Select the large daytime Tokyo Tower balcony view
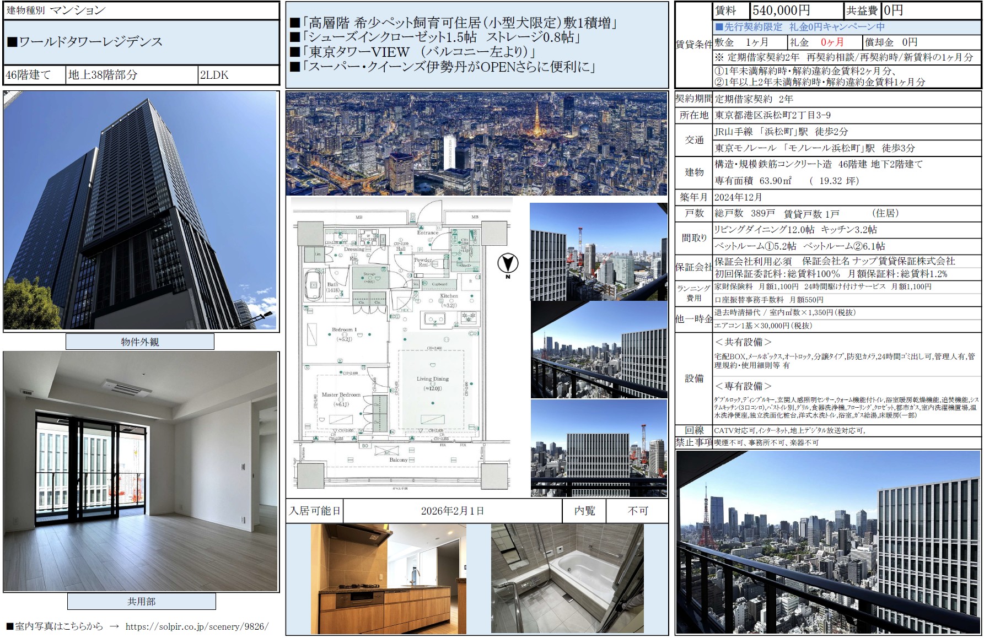The image size is (984, 638). coord(828,543)
